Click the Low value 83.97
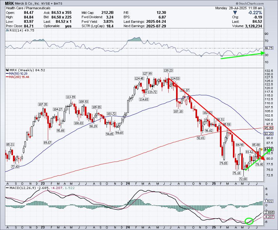Image resolution: width=278 pixels, height=230 pixels. (x=29, y=22)
